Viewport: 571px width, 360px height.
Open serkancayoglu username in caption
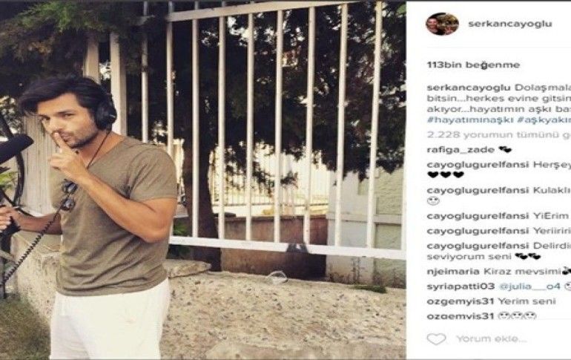(469, 88)
